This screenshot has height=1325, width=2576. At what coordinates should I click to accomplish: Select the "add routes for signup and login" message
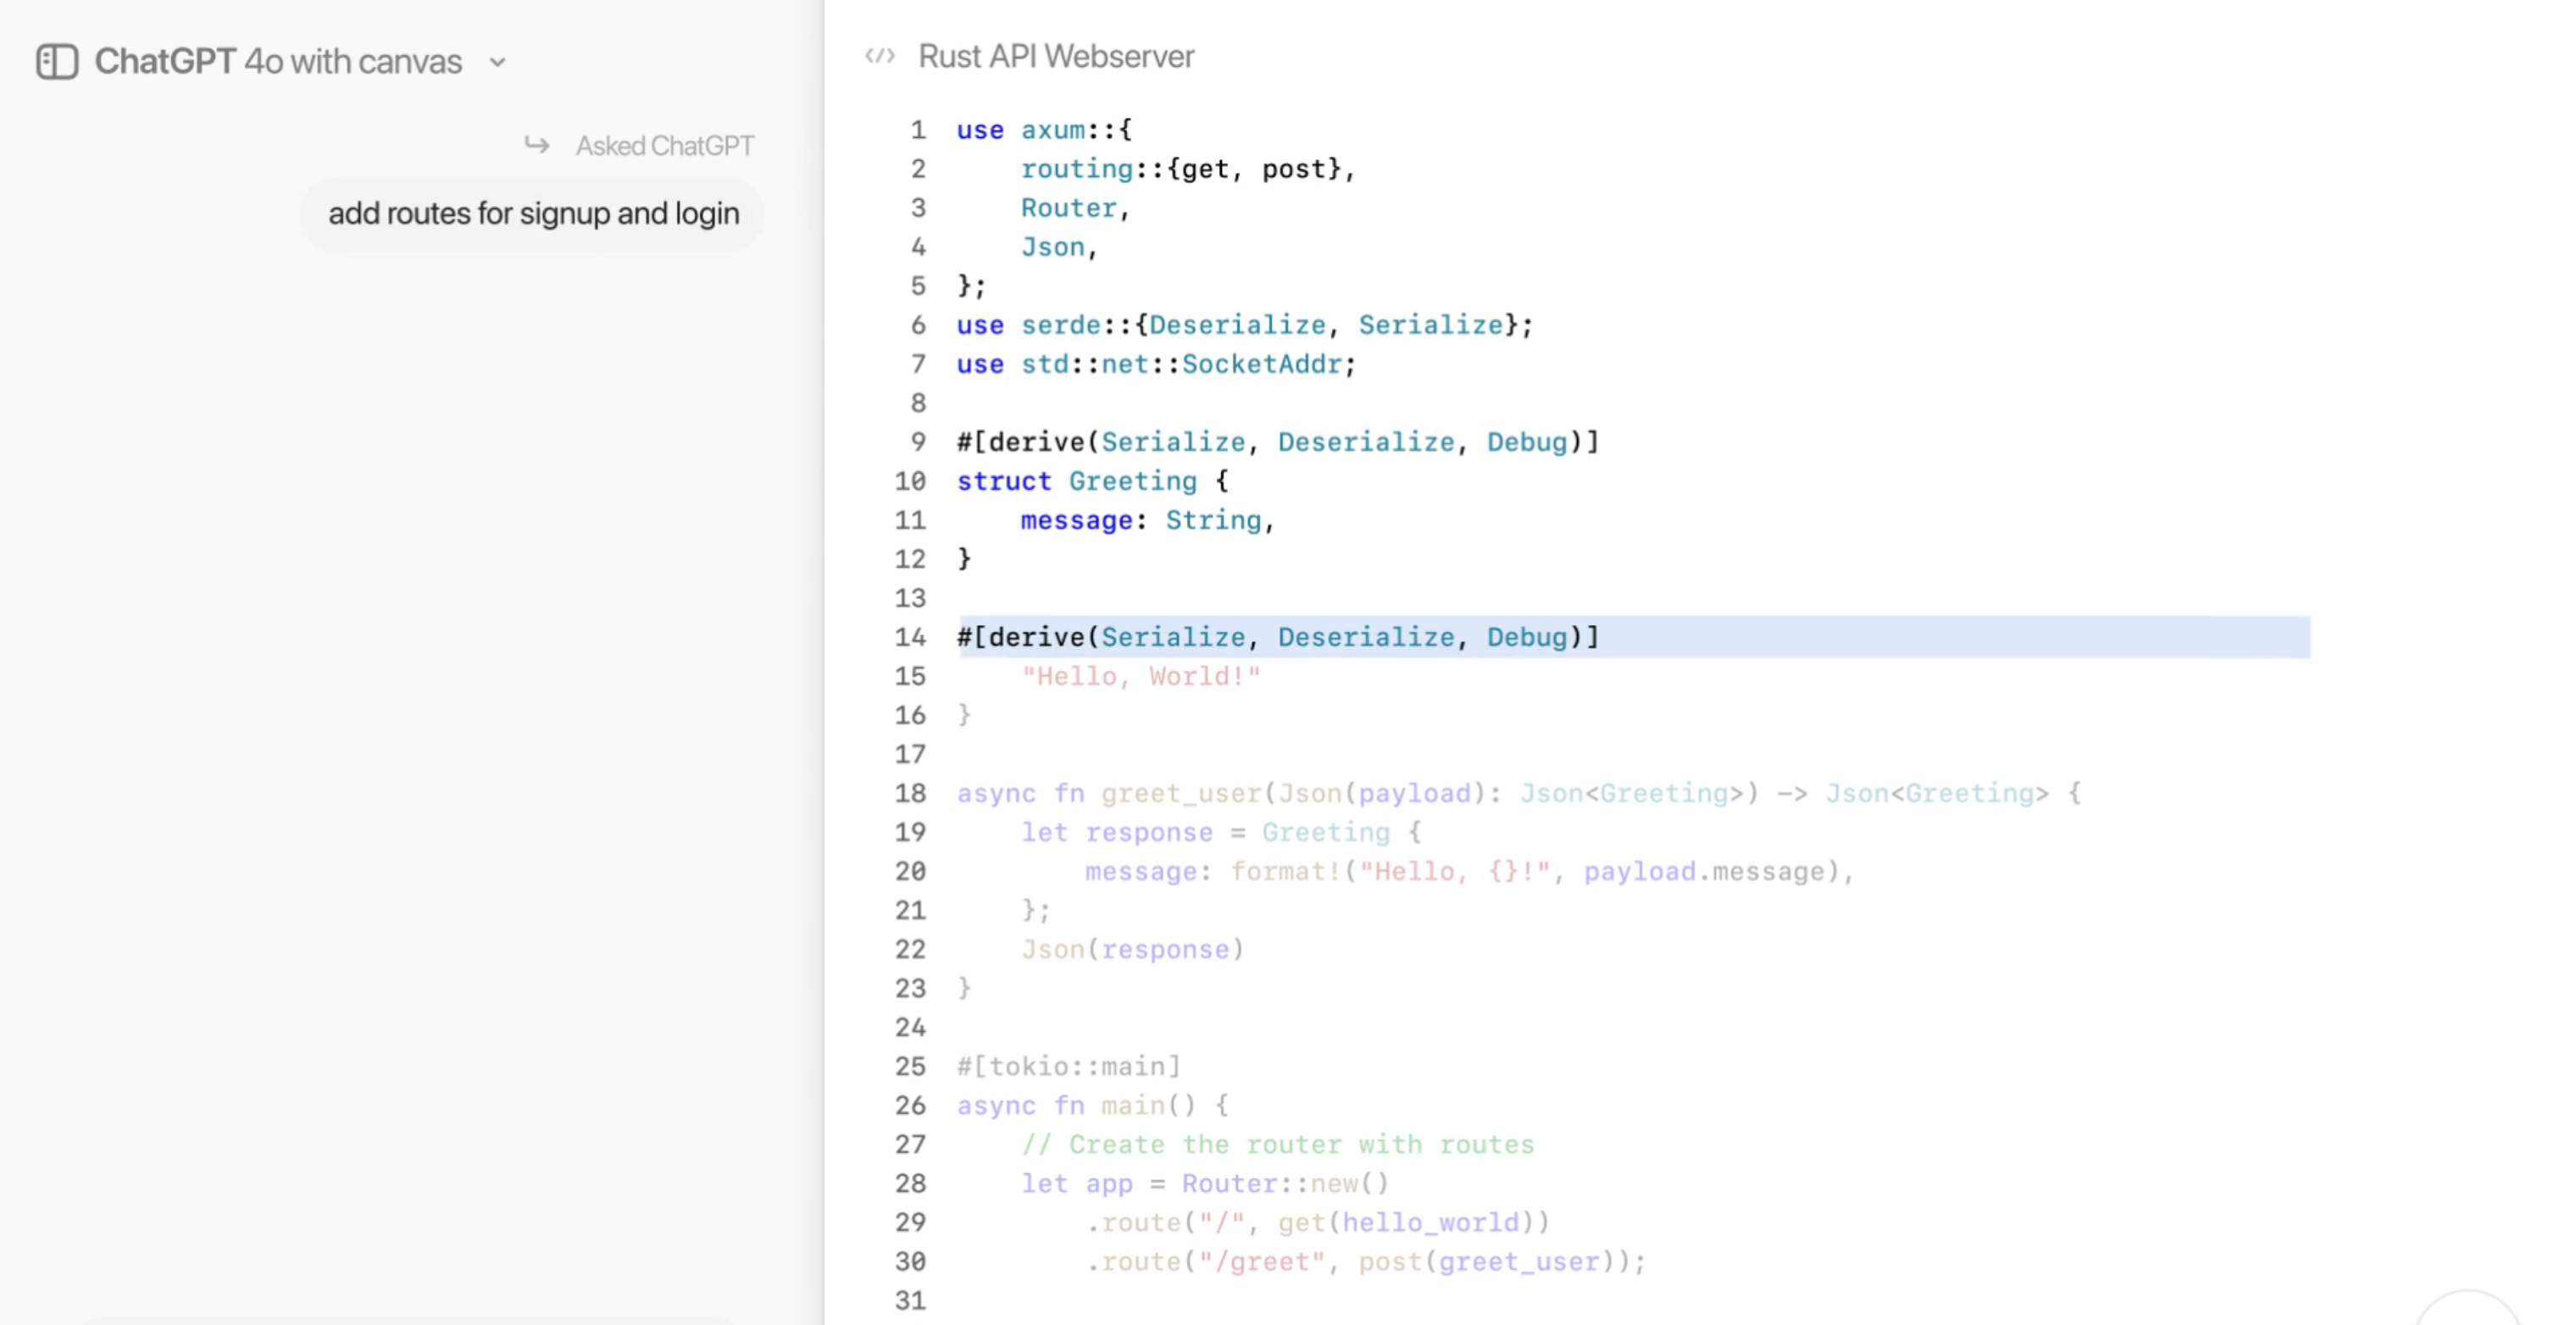(x=534, y=214)
